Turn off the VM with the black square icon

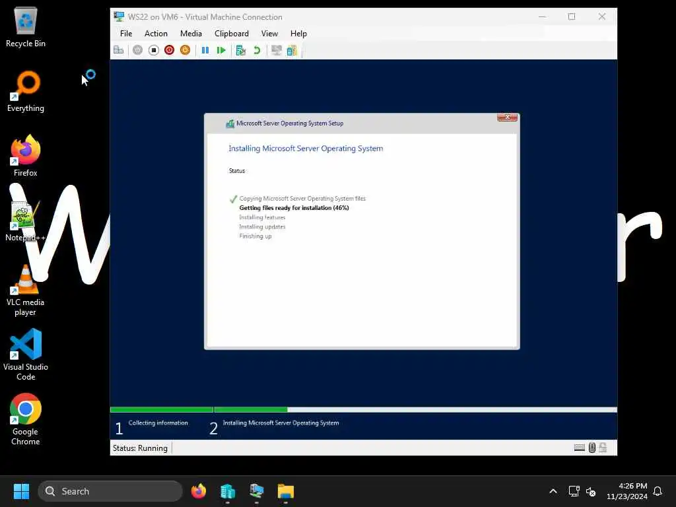coord(153,50)
